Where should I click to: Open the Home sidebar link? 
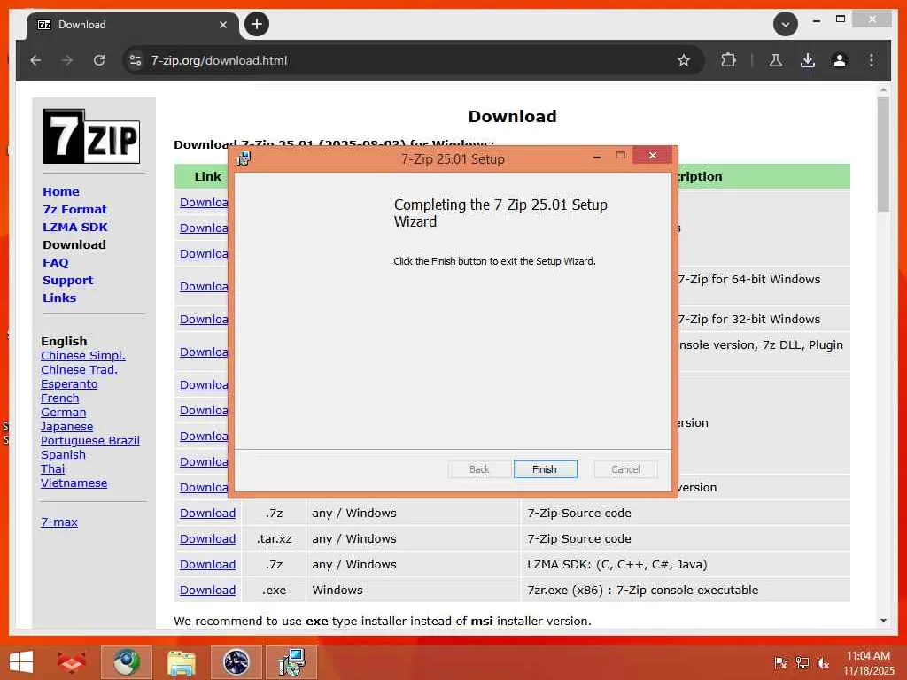click(61, 191)
